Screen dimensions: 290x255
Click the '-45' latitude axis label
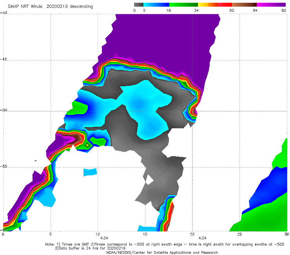tap(4, 59)
